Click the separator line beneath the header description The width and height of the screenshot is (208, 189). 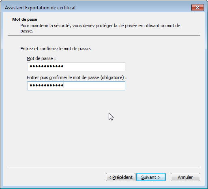(104, 36)
